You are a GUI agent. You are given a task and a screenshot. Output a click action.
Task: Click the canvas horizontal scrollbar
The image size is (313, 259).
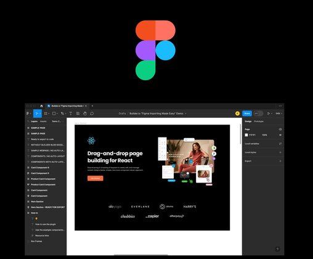point(141,255)
